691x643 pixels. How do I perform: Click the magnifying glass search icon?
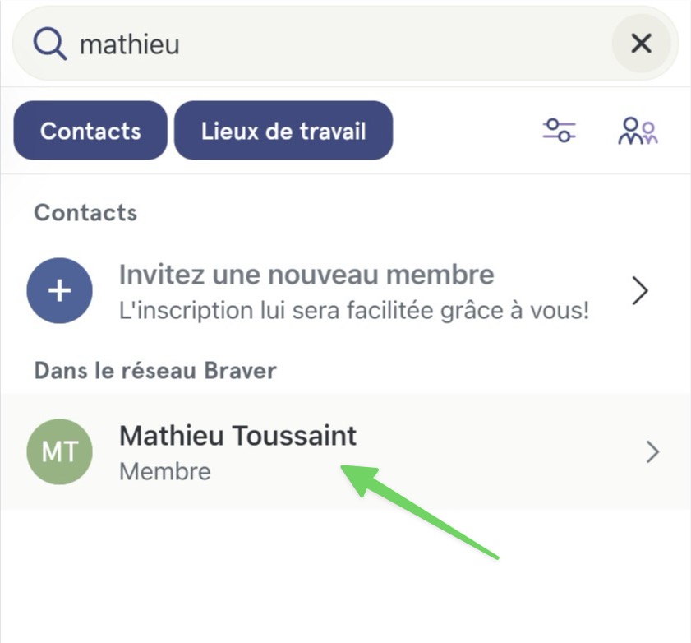pos(50,44)
